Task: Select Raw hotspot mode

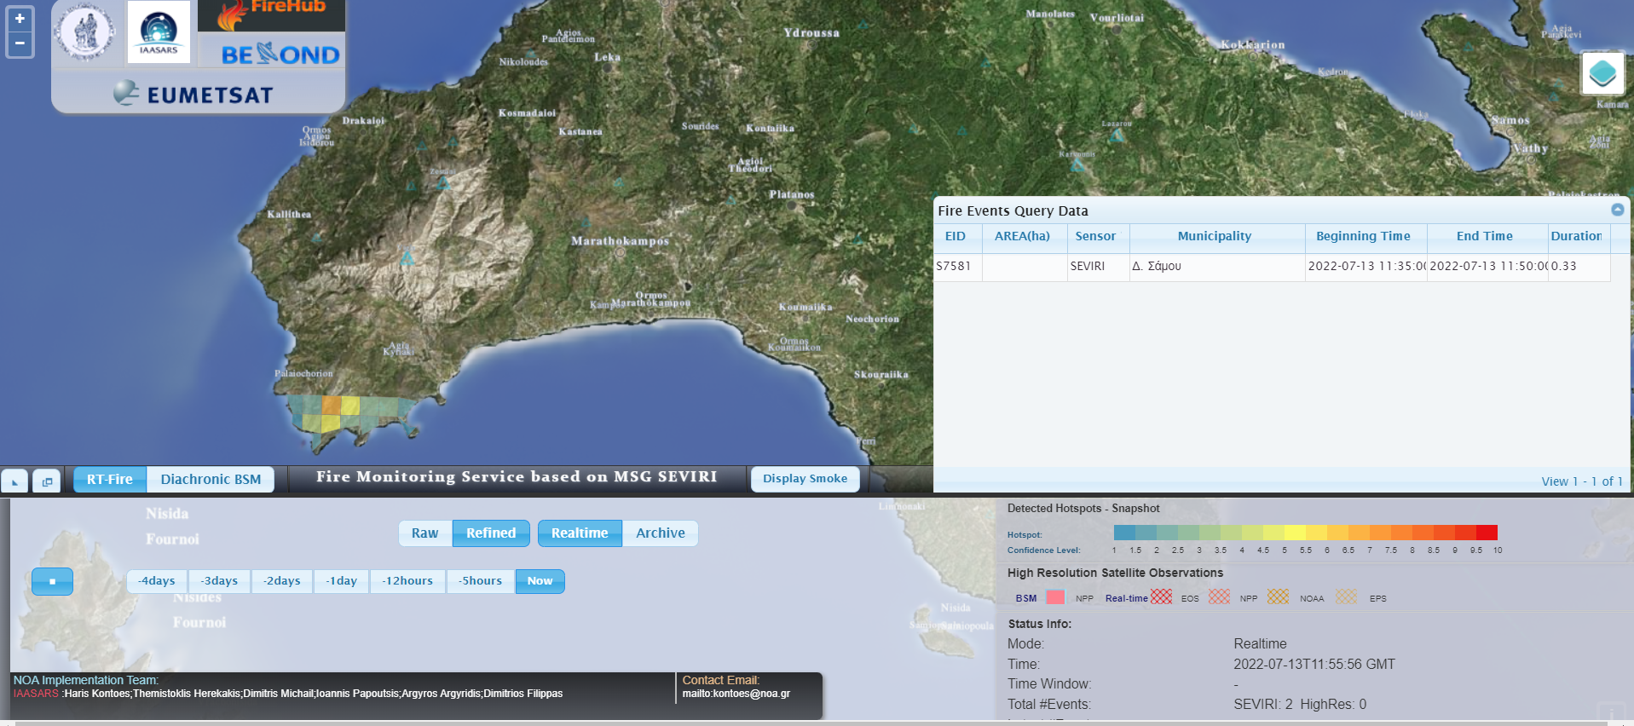Action: click(x=424, y=533)
